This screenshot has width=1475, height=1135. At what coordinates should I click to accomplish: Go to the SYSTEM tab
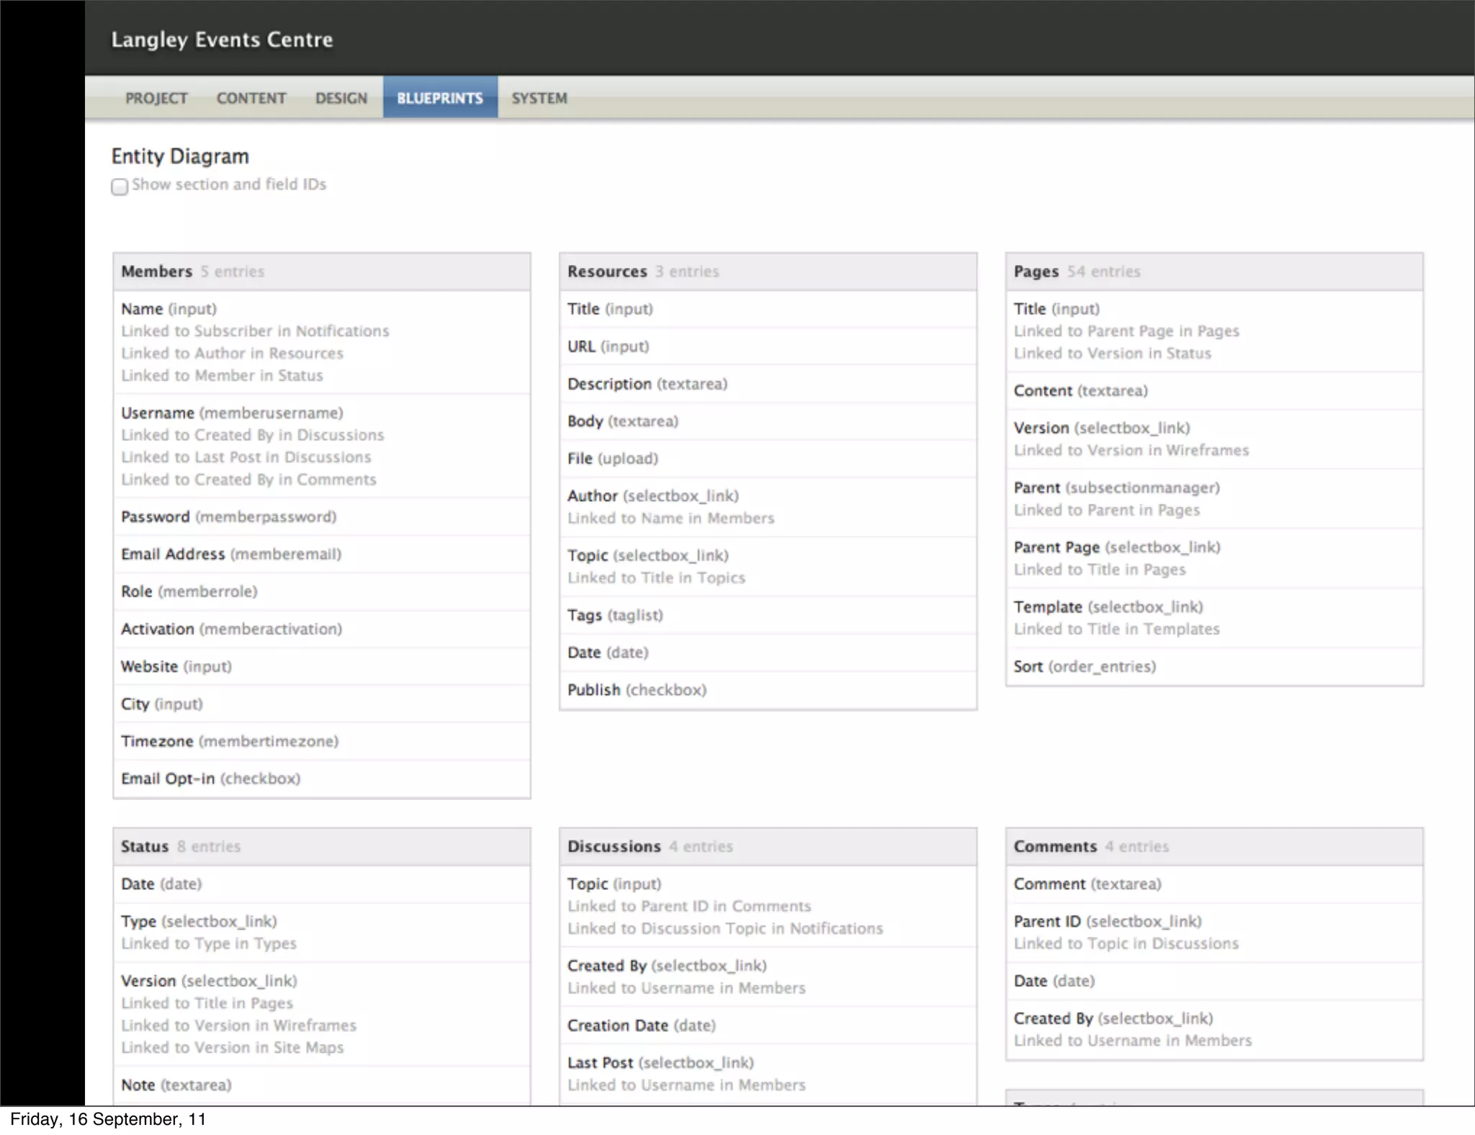tap(539, 98)
